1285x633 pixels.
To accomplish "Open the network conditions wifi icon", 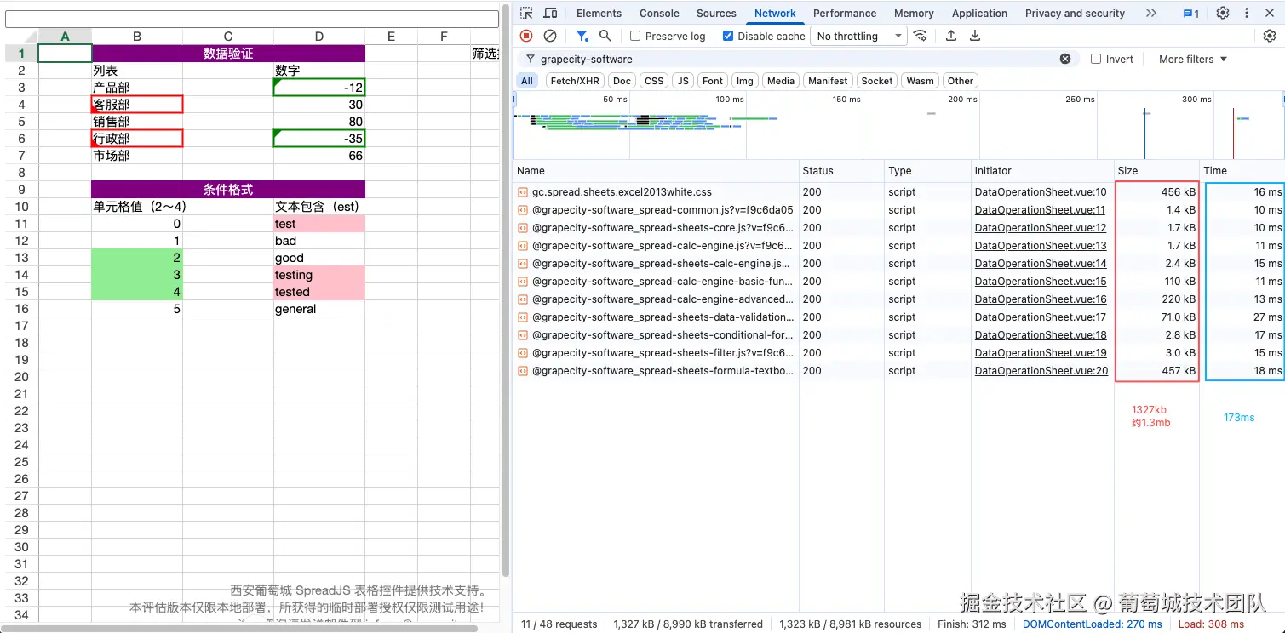I will (921, 36).
